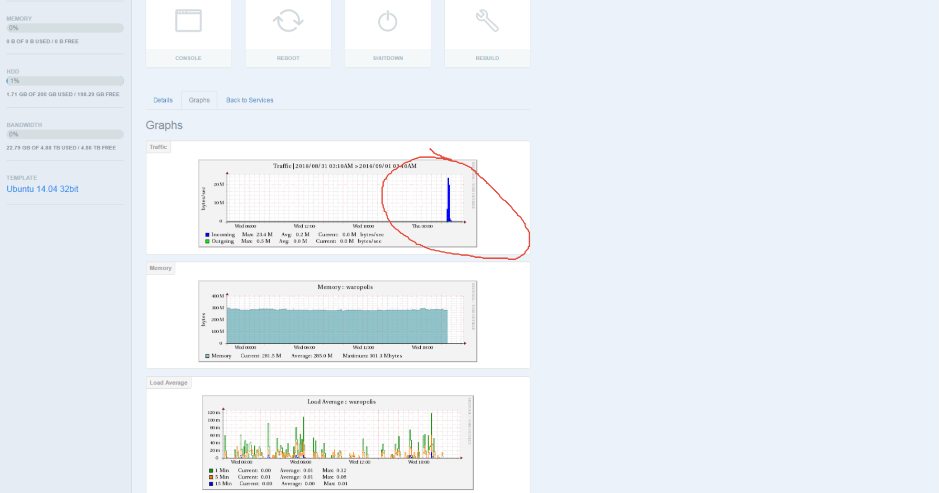939x493 pixels.
Task: Click the MEMORY sidebar heading
Action: coord(19,18)
